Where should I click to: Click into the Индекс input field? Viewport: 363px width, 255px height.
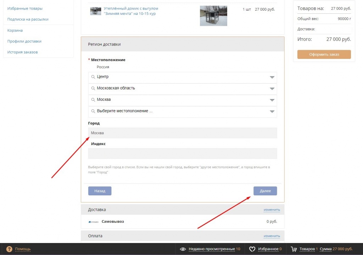click(182, 153)
